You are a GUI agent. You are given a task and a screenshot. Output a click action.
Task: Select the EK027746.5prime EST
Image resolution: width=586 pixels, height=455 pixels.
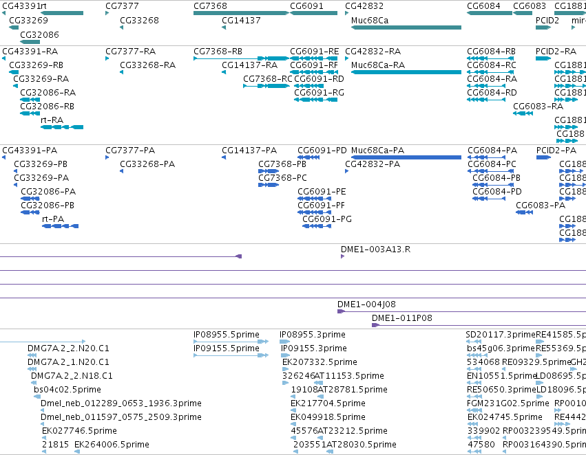point(44,438)
